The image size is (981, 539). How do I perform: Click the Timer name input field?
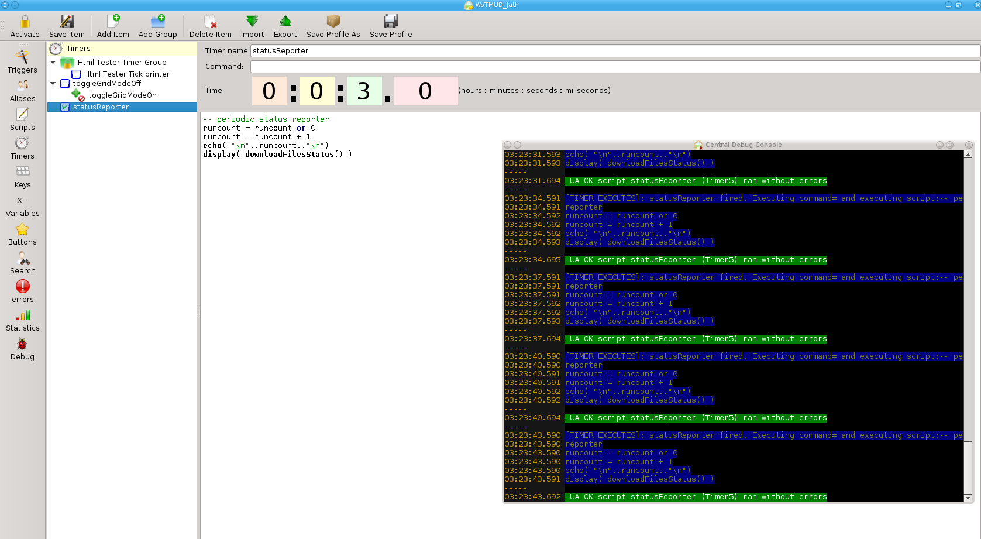point(615,51)
